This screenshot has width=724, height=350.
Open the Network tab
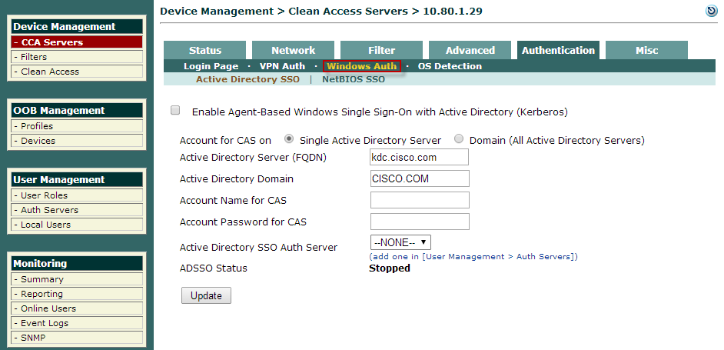(293, 51)
